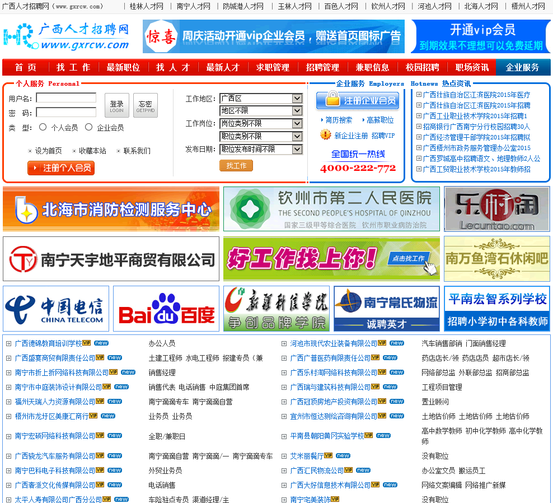Click the 招聘VIP link
This screenshot has height=503, width=553.
383,135
